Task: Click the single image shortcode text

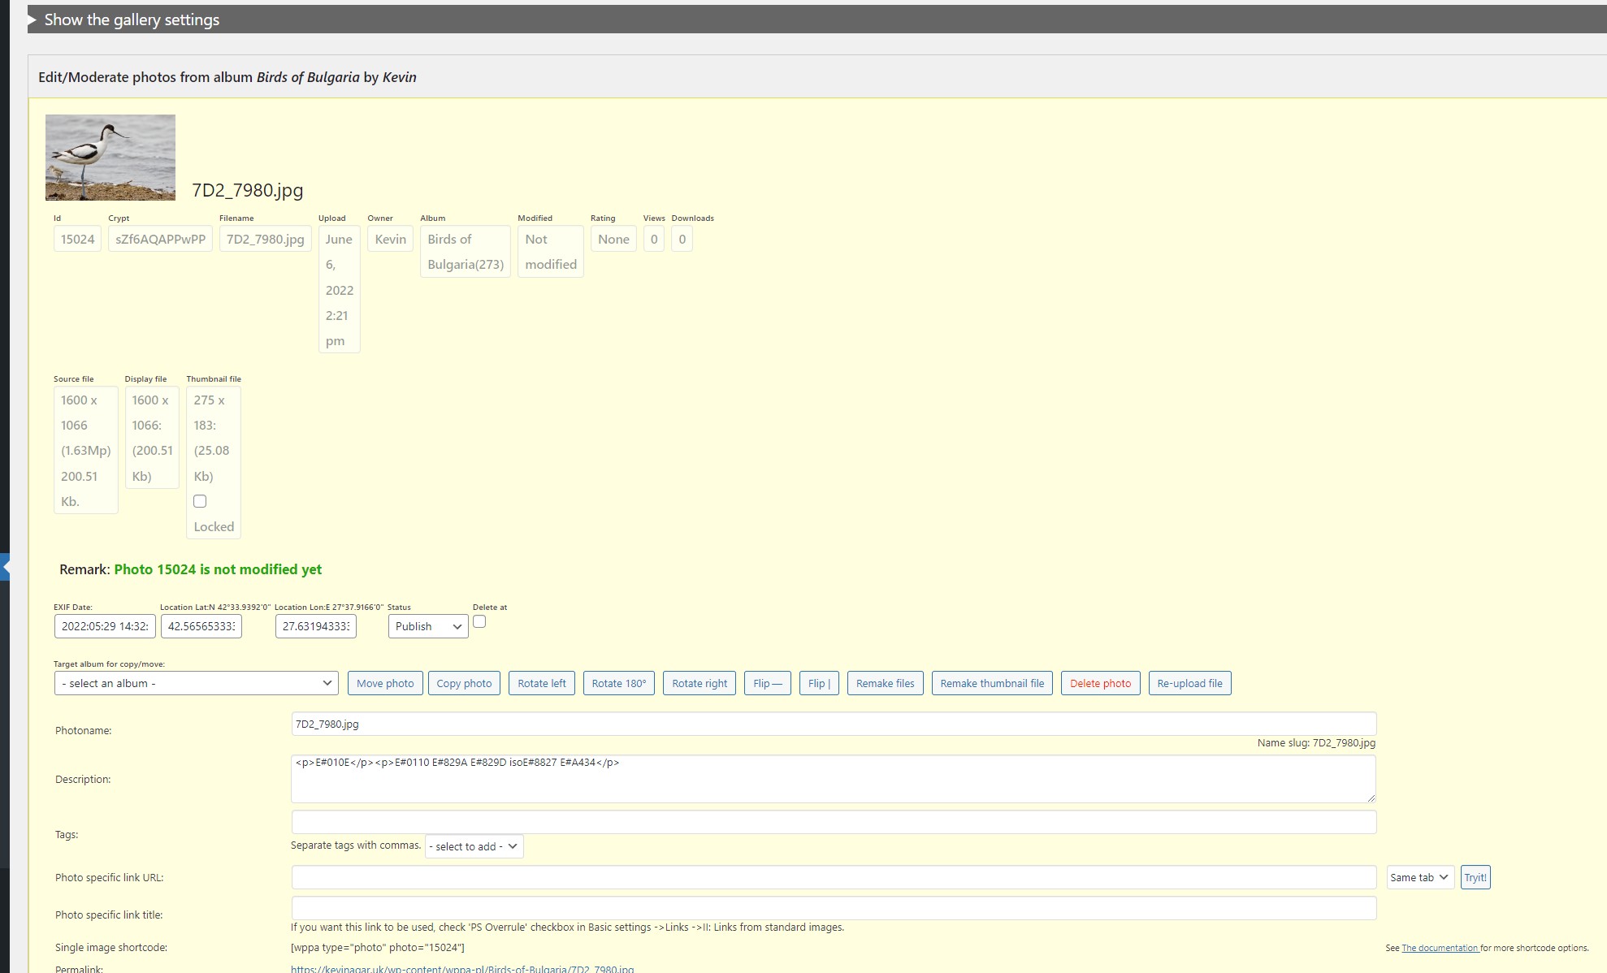Action: (378, 948)
